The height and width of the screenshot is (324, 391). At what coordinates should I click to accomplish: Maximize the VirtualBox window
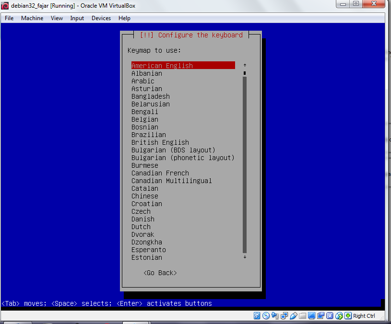(x=356, y=4)
